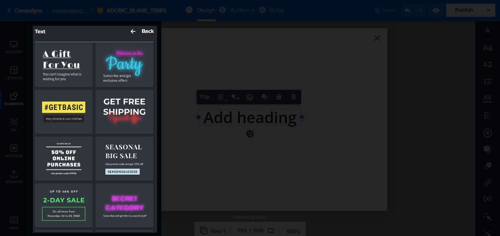Switch to the Rules step tab
500x236 pixels.
pyautogui.click(x=272, y=10)
